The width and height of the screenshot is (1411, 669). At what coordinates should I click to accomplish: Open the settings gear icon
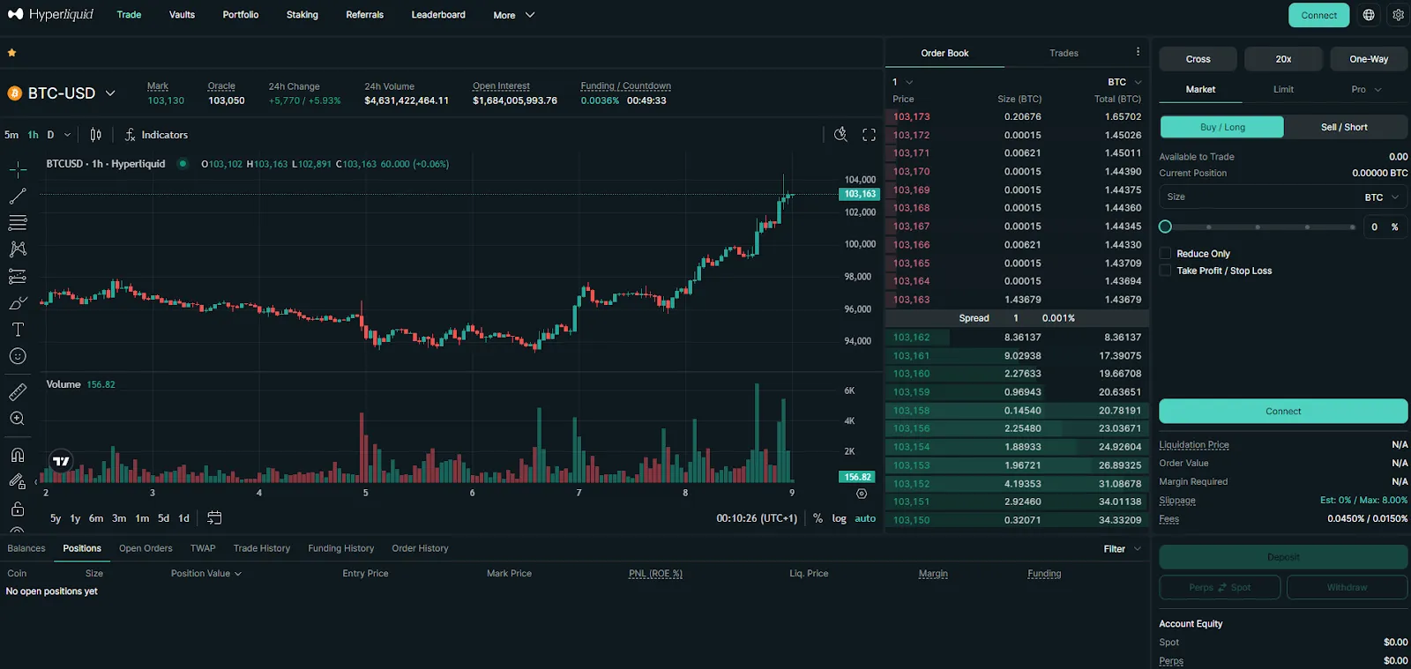click(x=1398, y=15)
